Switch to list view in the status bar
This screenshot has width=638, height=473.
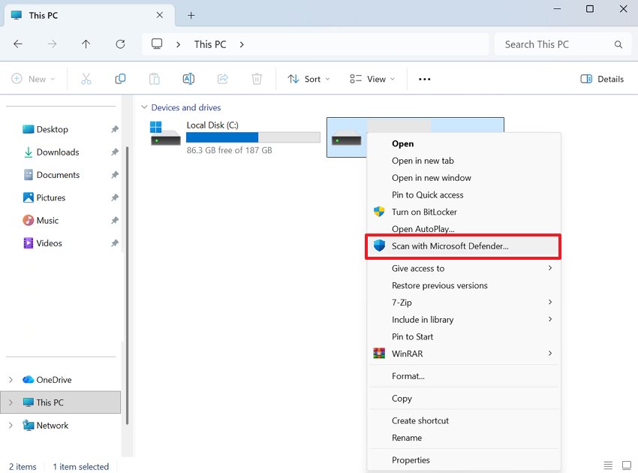point(608,465)
